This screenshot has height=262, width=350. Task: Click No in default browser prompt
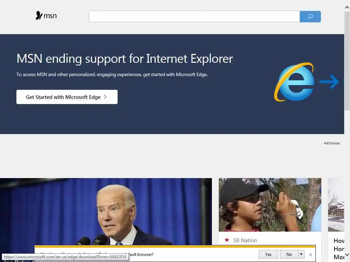coord(289,254)
